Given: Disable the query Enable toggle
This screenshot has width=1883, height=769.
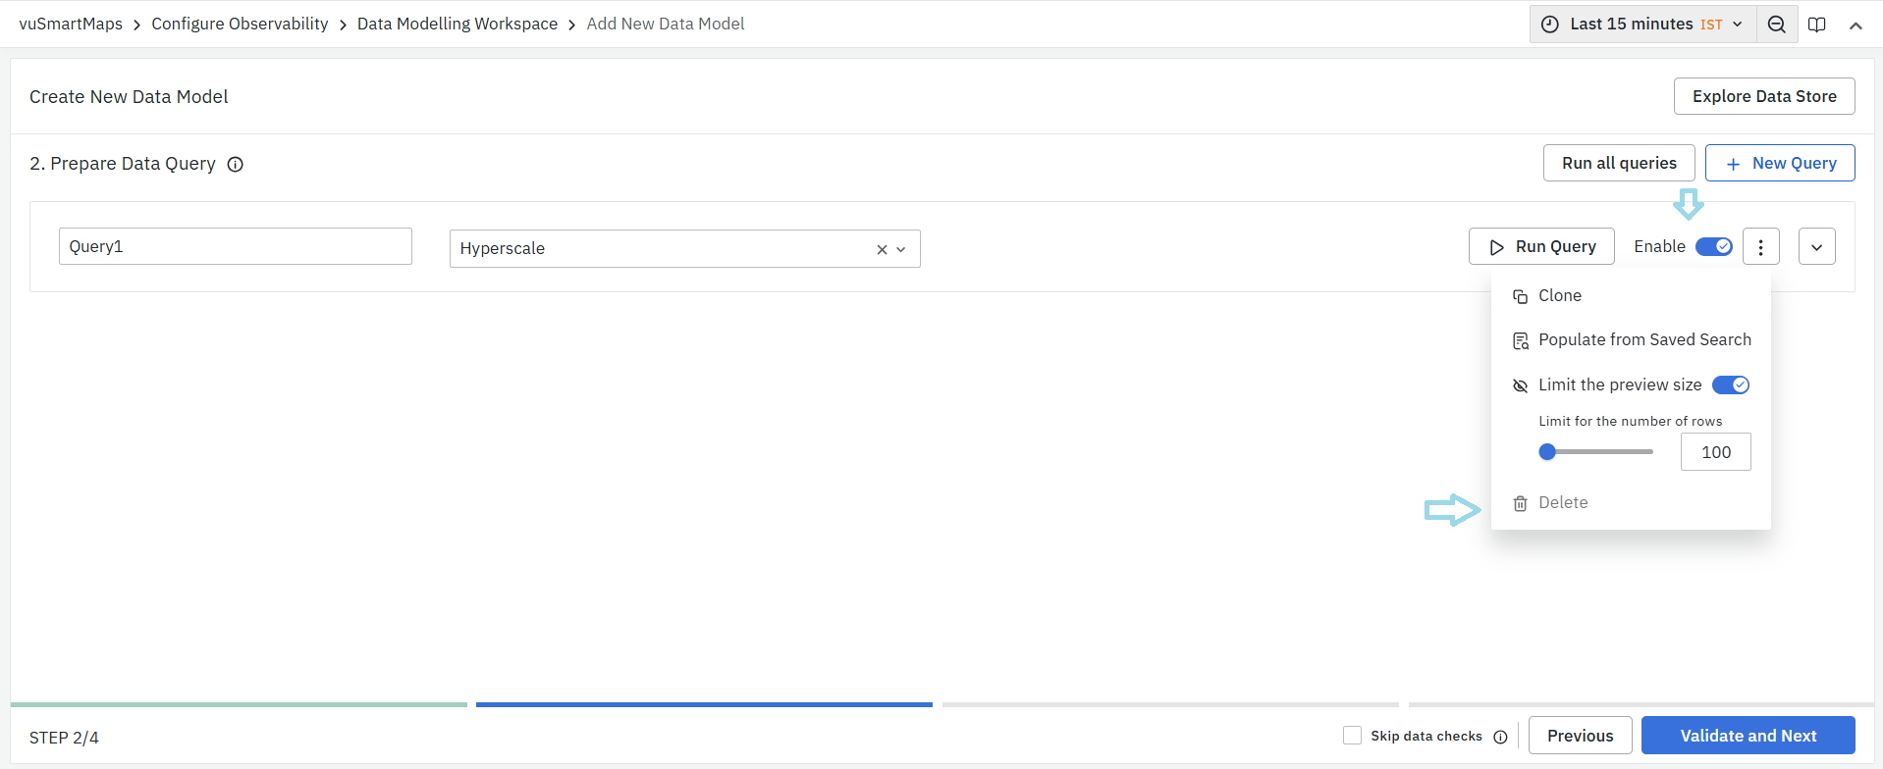Looking at the screenshot, I should (x=1714, y=247).
